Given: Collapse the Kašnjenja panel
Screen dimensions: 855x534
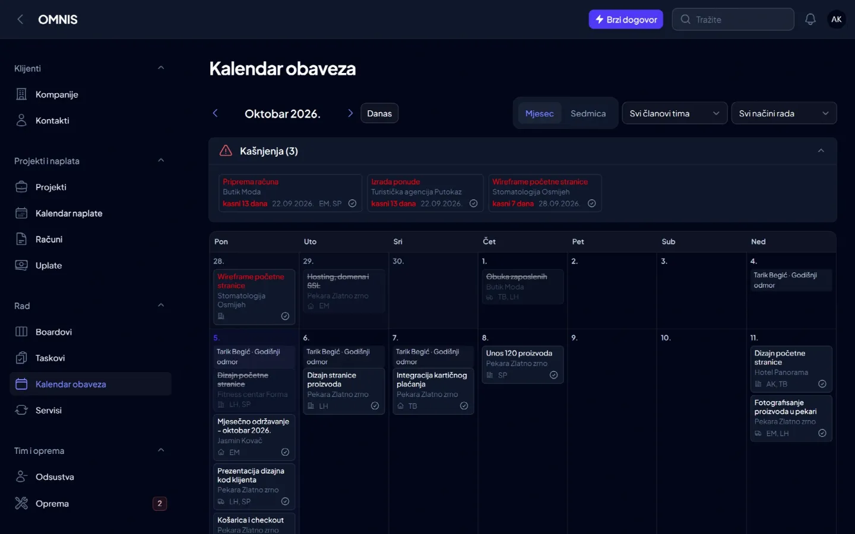Looking at the screenshot, I should tap(821, 151).
